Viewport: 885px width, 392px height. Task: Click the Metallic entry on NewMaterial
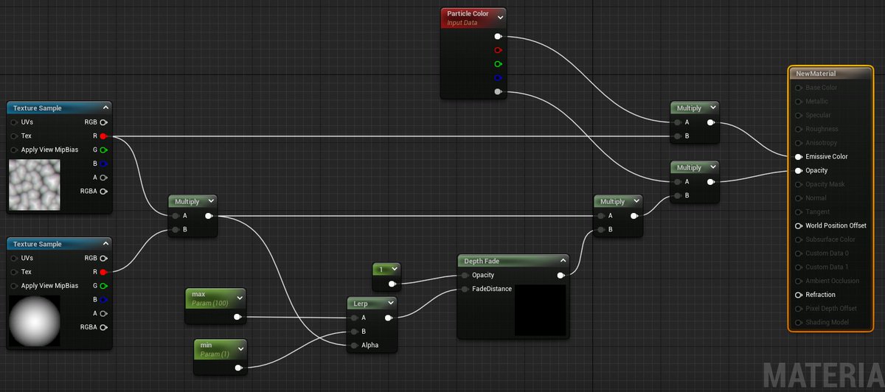coord(816,102)
